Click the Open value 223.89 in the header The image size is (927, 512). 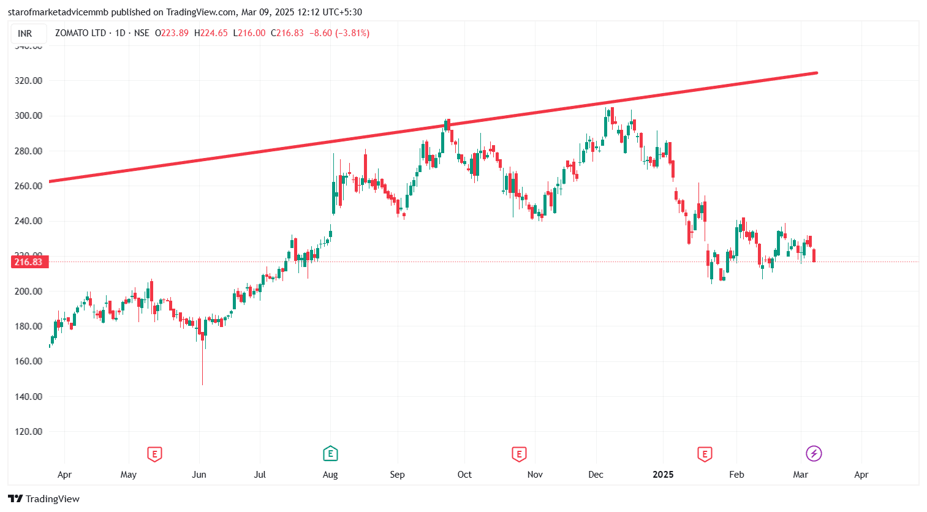[x=175, y=33]
